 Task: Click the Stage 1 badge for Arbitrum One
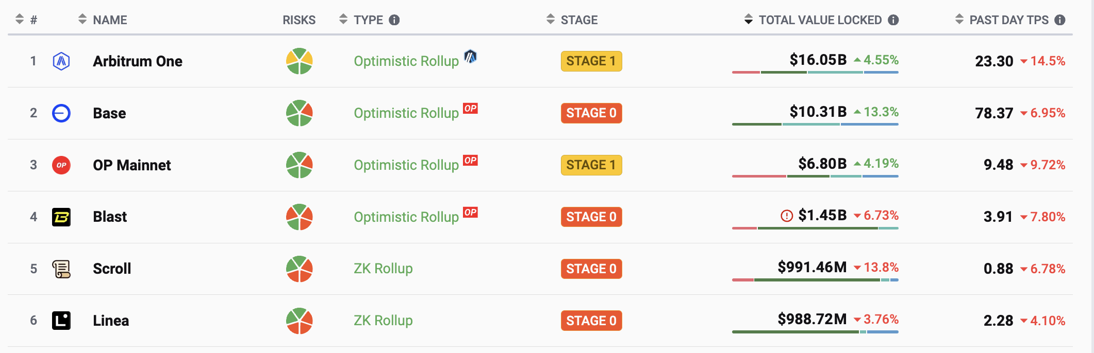(591, 61)
